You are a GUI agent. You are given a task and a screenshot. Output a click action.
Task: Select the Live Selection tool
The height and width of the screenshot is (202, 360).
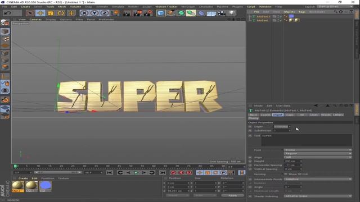click(30, 13)
